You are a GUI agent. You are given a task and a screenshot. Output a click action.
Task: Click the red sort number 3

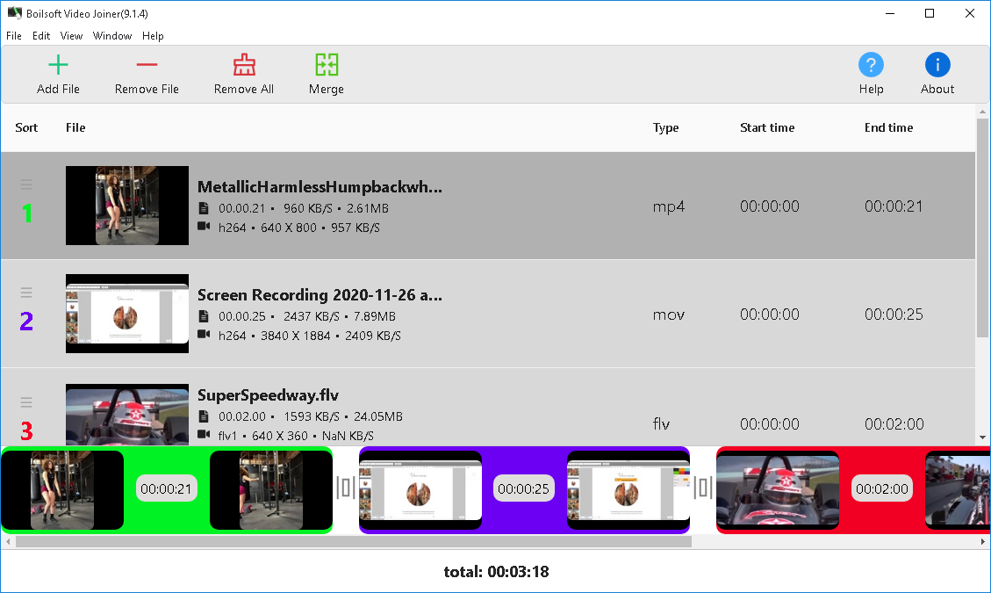[x=26, y=431]
